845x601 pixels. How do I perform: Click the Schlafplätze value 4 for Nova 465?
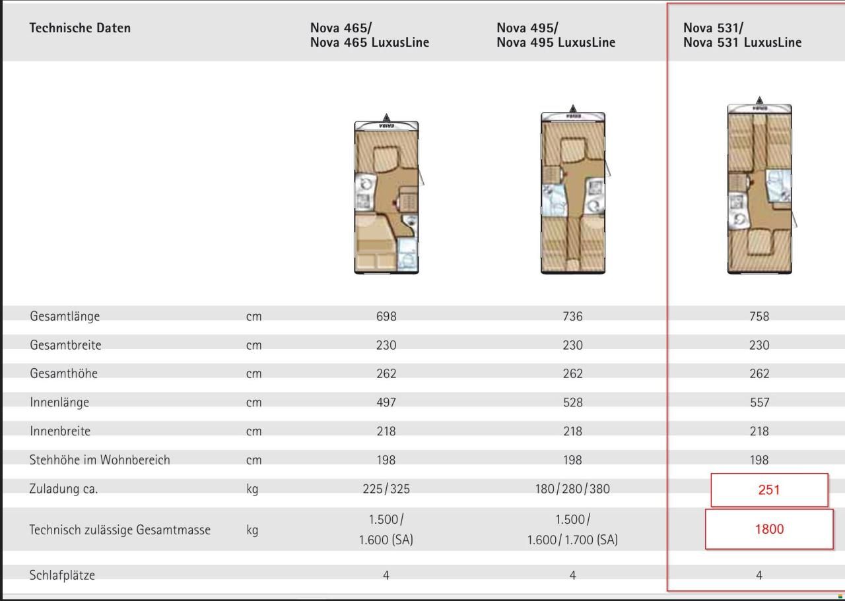pos(386,576)
